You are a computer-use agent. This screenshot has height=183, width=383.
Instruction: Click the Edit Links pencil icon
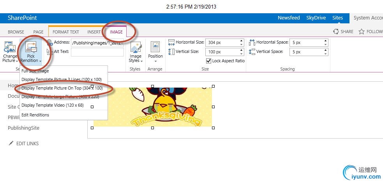coord(11,143)
